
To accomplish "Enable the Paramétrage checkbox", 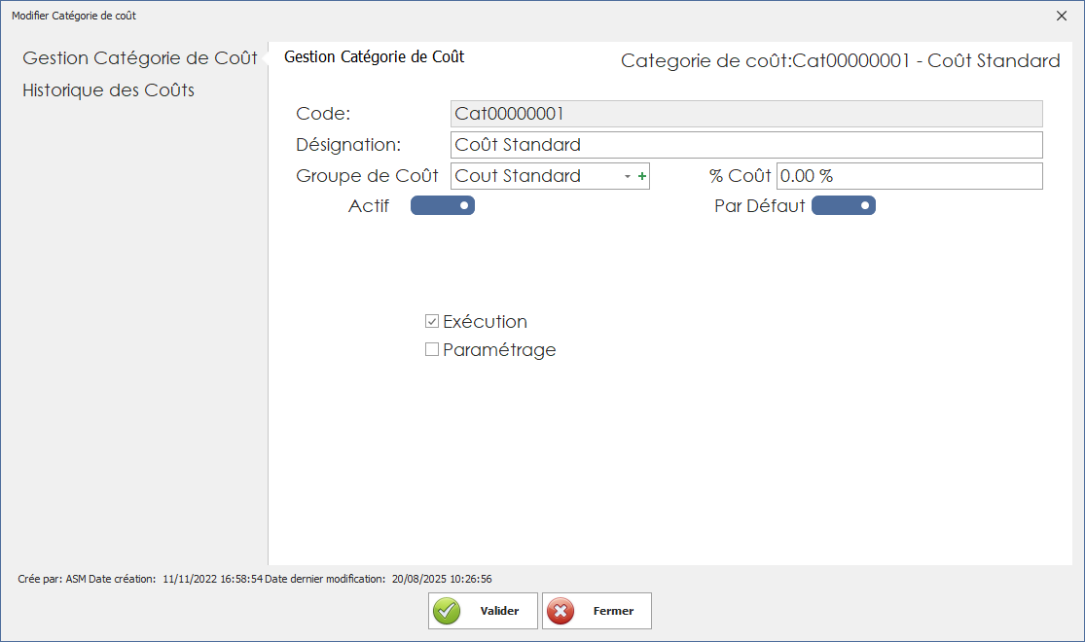I will point(431,349).
